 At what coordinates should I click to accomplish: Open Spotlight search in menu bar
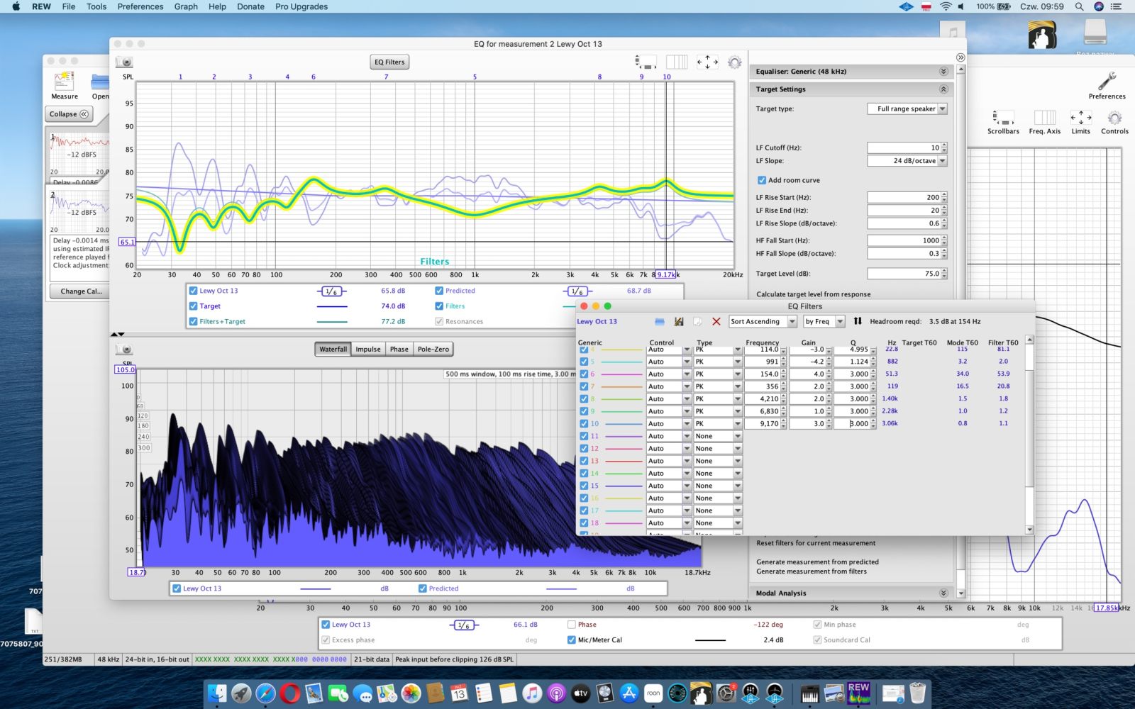pyautogui.click(x=1079, y=6)
